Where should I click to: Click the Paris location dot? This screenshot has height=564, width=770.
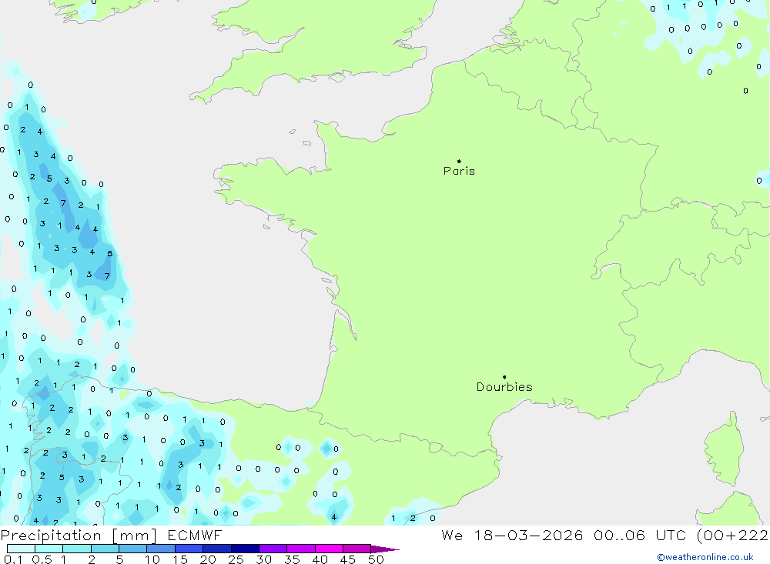tap(459, 161)
